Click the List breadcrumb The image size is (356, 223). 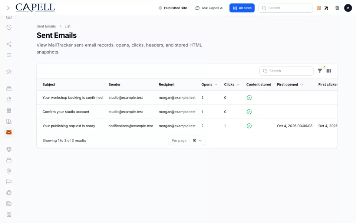67,26
